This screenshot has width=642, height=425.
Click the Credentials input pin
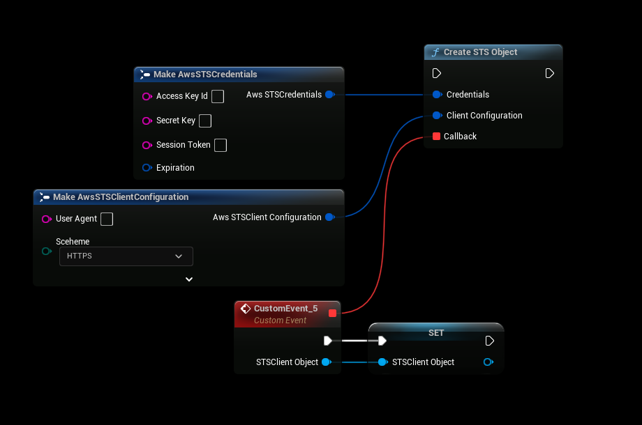tap(437, 95)
